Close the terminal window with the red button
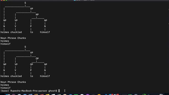This screenshot has height=95, width=169. (2, 0)
